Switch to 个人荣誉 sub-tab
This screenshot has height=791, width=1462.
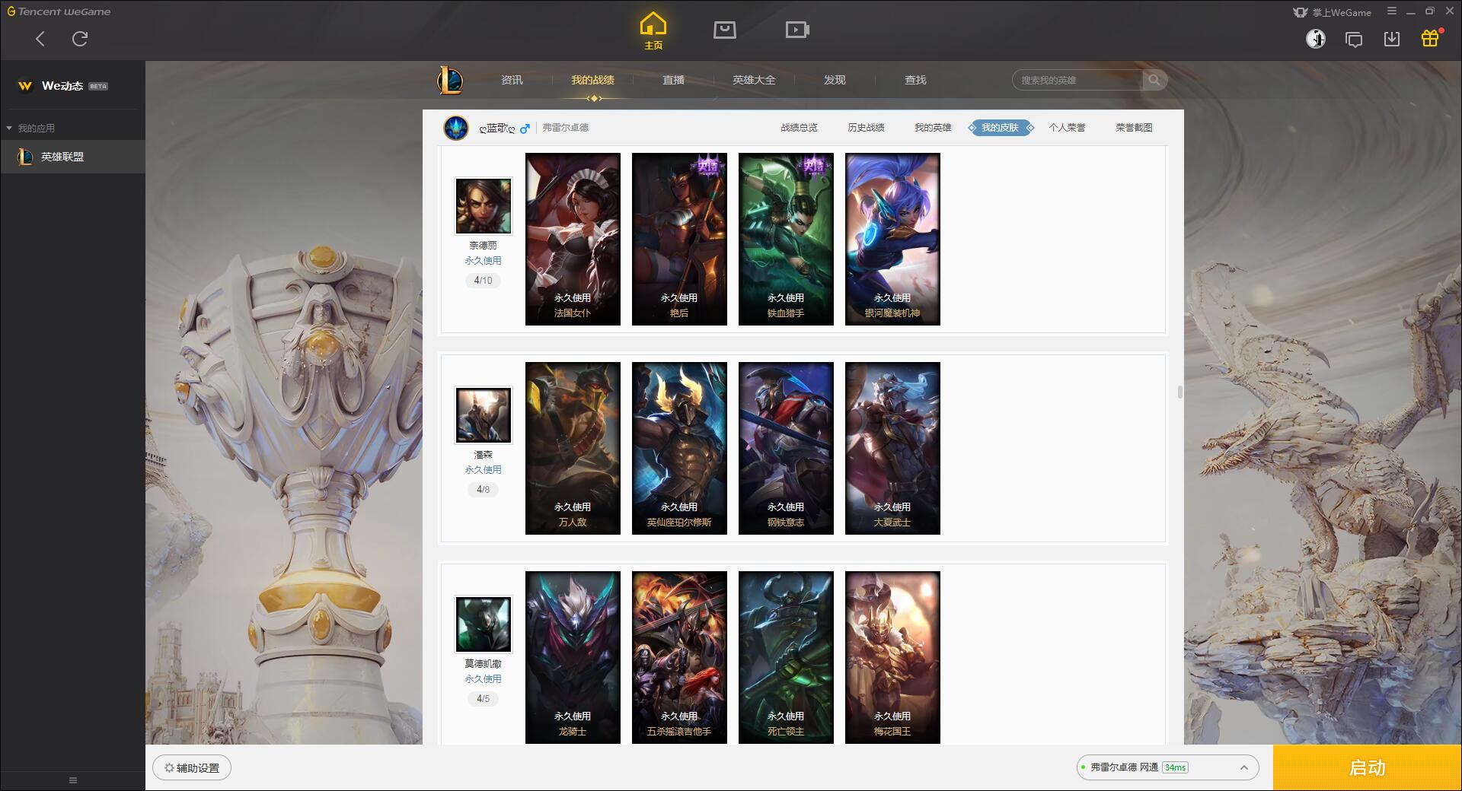click(x=1067, y=128)
